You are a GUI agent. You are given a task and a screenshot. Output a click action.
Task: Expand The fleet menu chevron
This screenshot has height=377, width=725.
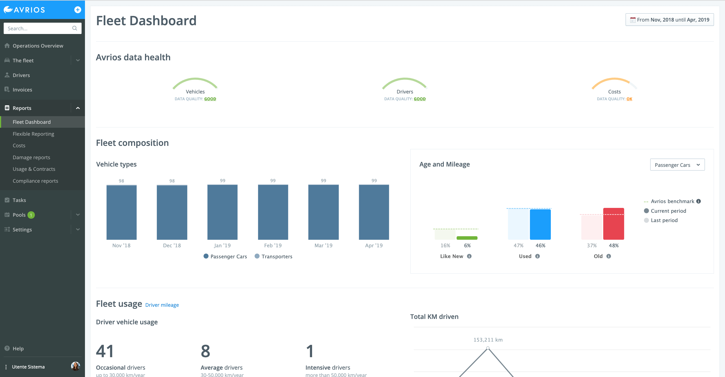(x=78, y=60)
